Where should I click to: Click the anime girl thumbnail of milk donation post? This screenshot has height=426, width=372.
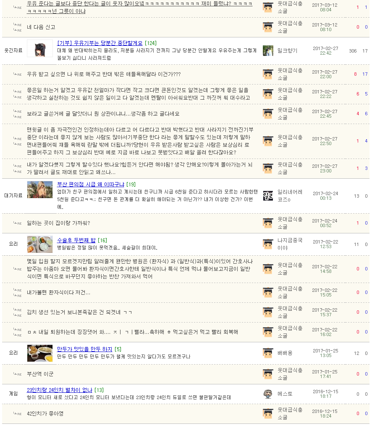tap(40, 49)
